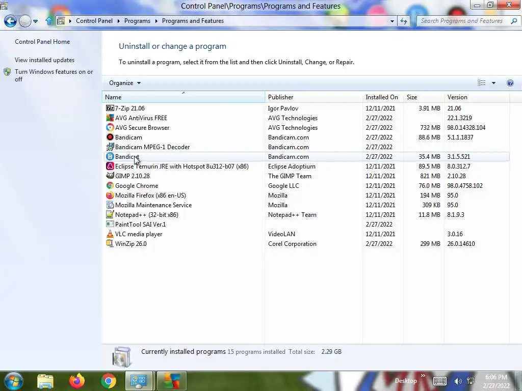Expand the Organize dropdown menu
The height and width of the screenshot is (391, 522).
pyautogui.click(x=125, y=83)
